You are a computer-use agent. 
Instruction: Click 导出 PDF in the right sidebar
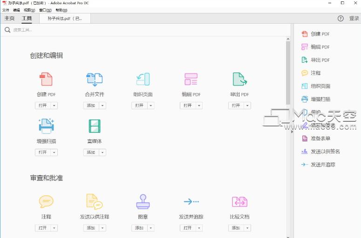coord(315,60)
